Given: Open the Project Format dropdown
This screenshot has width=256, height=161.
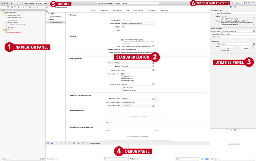Looking at the screenshot, I should pyautogui.click(x=238, y=31).
